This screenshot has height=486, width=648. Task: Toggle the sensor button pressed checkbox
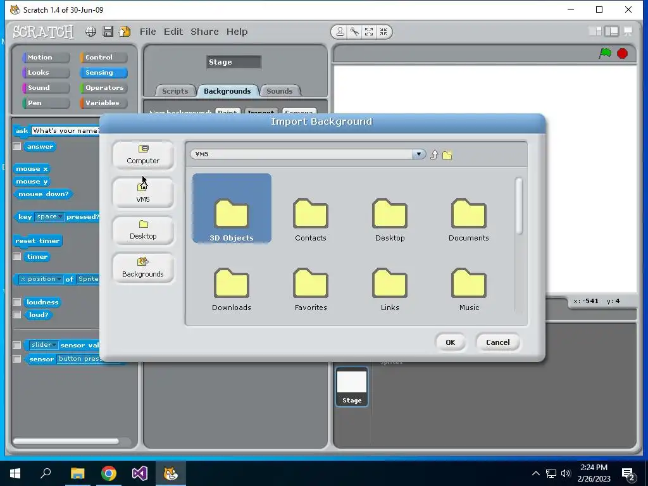[17, 359]
